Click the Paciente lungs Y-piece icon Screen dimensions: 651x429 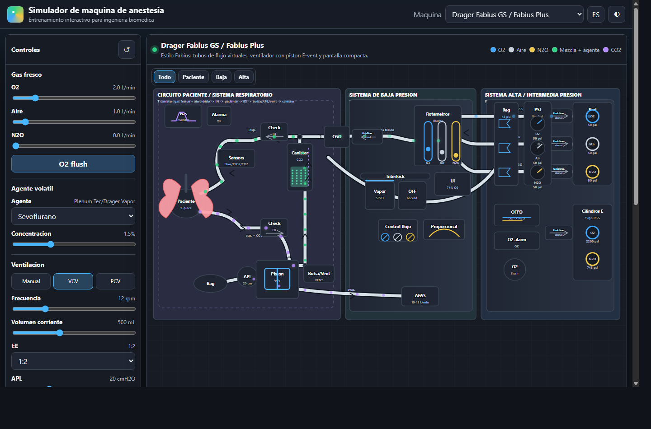coord(186,199)
